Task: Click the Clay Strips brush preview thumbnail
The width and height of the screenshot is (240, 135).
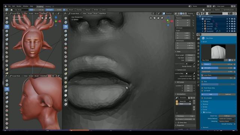Action: [x=218, y=52]
